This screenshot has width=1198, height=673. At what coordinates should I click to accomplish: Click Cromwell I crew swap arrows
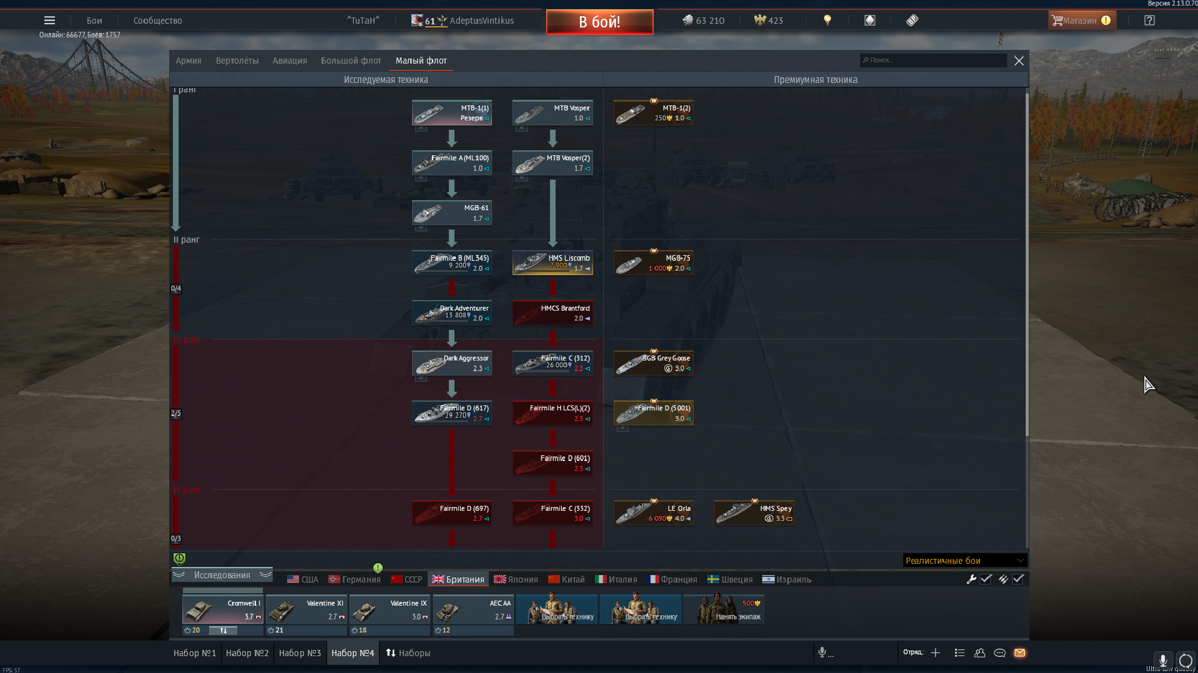[x=223, y=631]
